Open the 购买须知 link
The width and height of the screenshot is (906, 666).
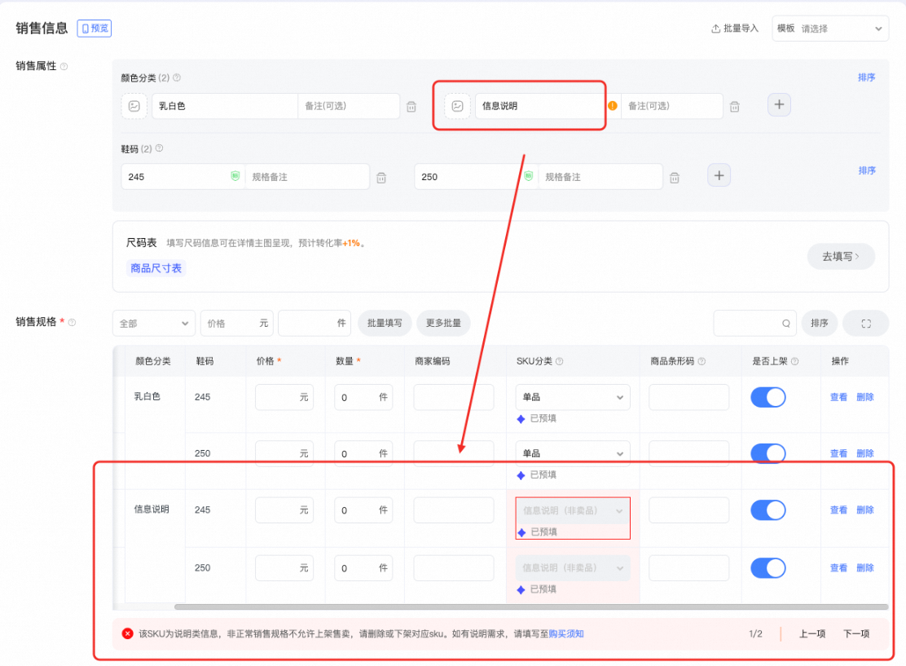pyautogui.click(x=565, y=633)
